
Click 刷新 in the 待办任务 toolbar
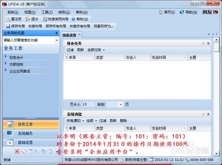[80, 50]
